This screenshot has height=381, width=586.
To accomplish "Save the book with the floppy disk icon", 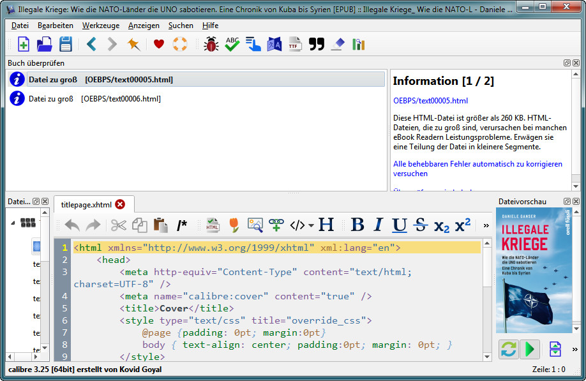I will pyautogui.click(x=65, y=44).
